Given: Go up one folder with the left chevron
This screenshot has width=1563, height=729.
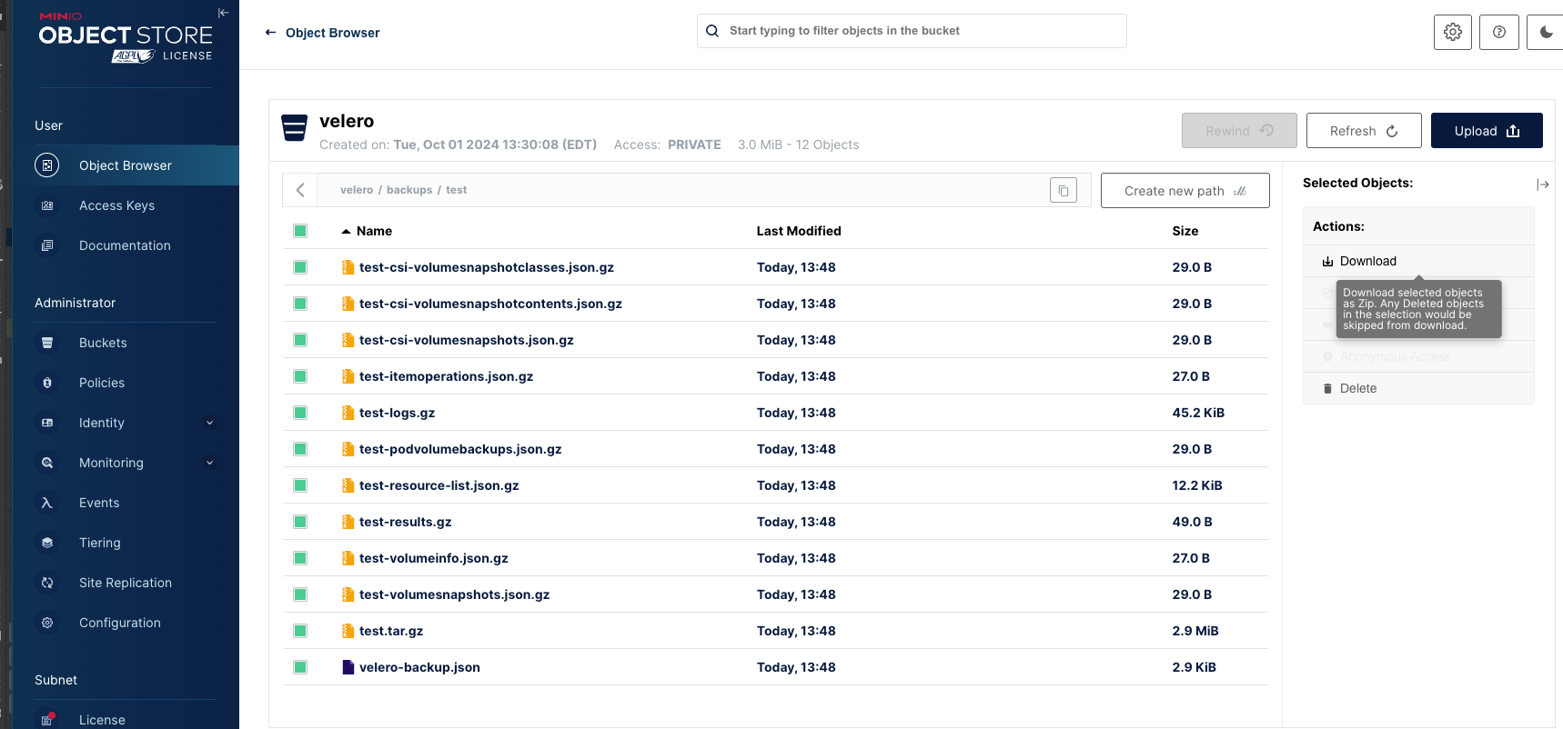Looking at the screenshot, I should coord(300,191).
